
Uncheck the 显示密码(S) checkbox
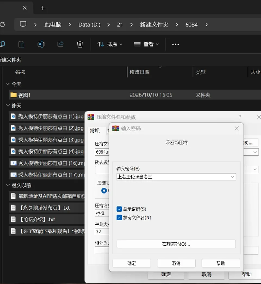pos(119,209)
